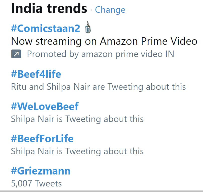Open the #Comicstaan2 trending topic

pos(45,28)
